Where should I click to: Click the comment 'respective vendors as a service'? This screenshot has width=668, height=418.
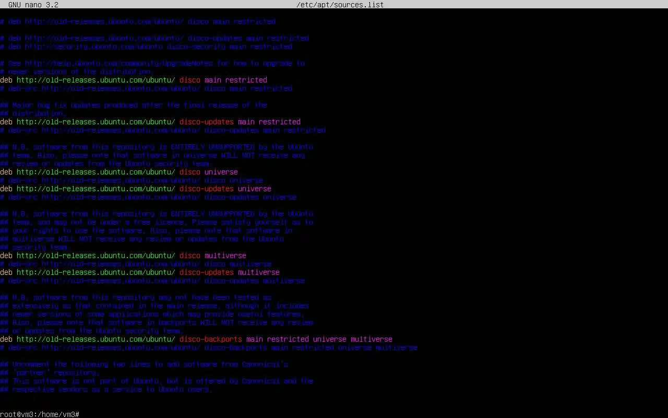(106, 389)
